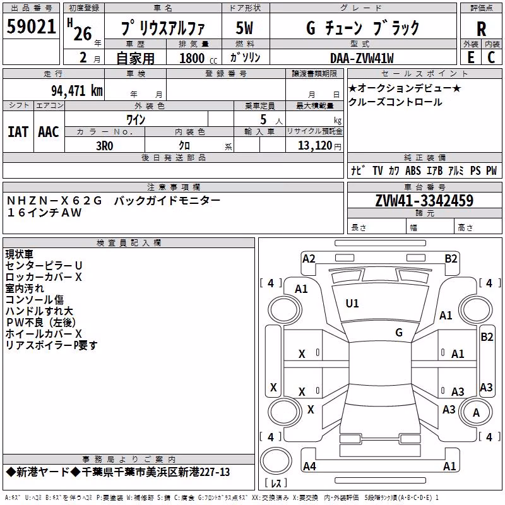
Task: Click the spare tire circle above レス
Action: 276,460
